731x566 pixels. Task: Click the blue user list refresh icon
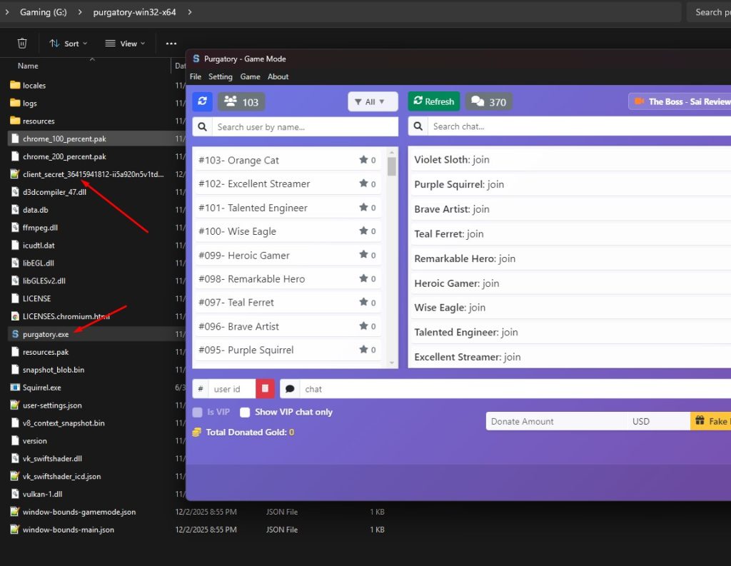pos(202,101)
